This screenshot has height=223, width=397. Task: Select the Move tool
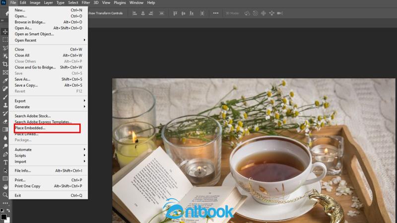click(x=5, y=32)
